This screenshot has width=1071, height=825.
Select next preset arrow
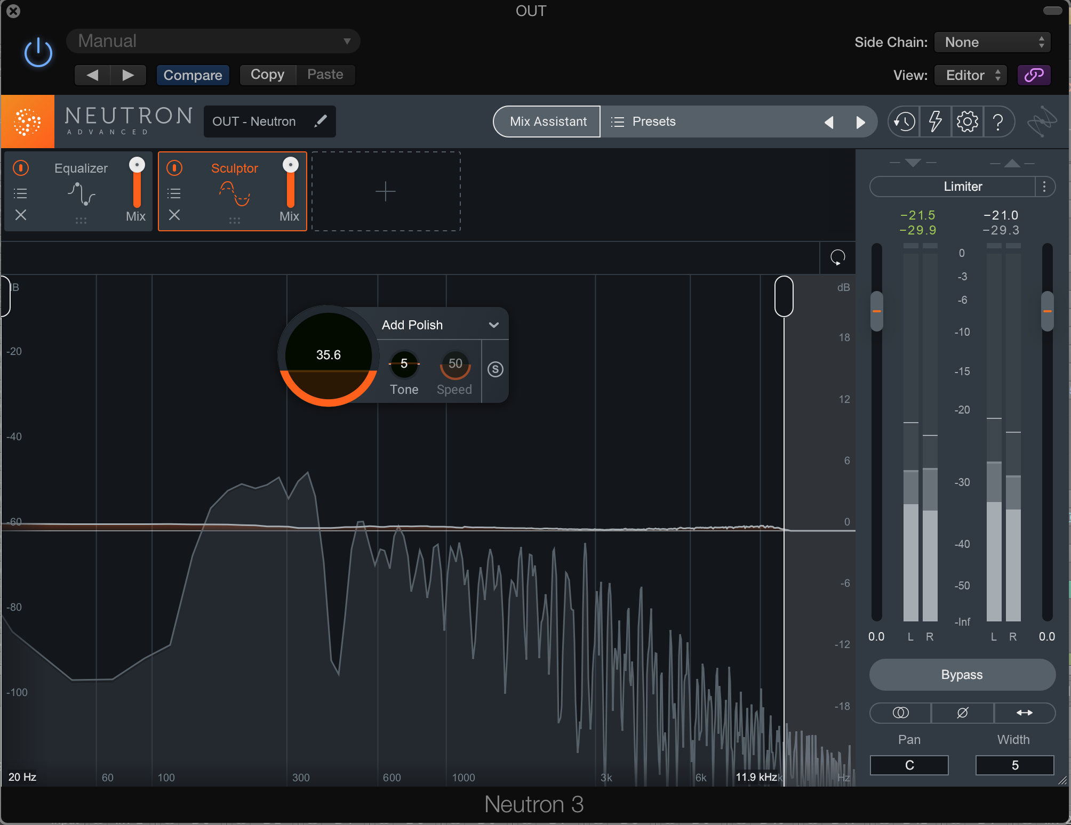[860, 123]
